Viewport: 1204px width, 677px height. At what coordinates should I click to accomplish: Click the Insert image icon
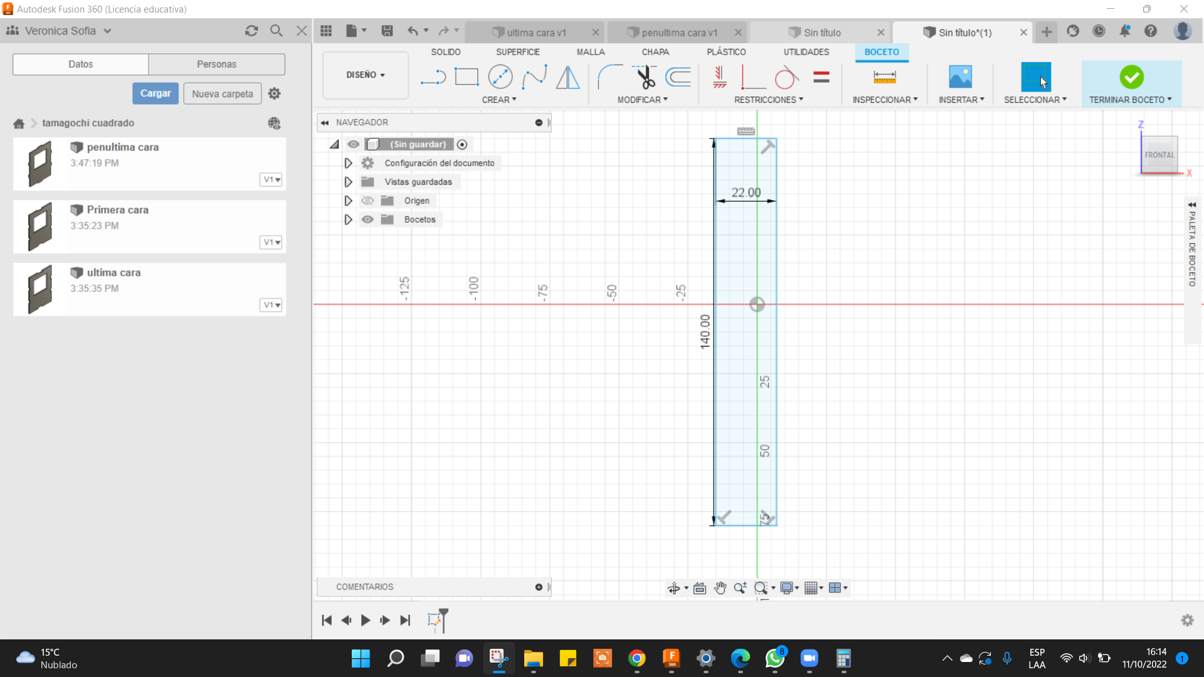pyautogui.click(x=960, y=77)
